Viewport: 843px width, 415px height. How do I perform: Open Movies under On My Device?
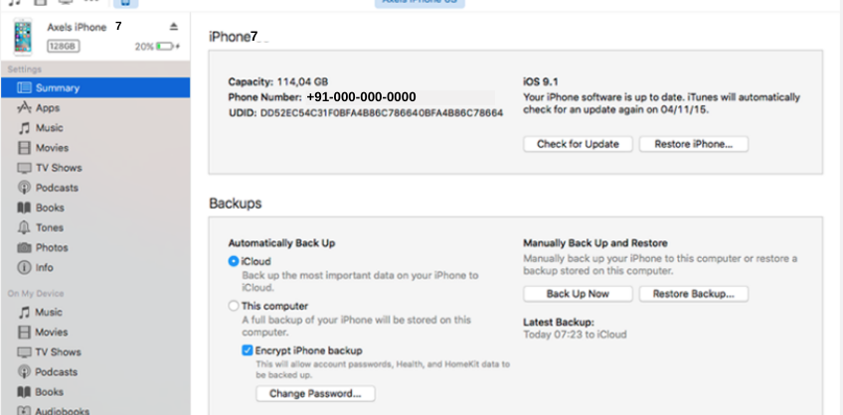pyautogui.click(x=52, y=332)
